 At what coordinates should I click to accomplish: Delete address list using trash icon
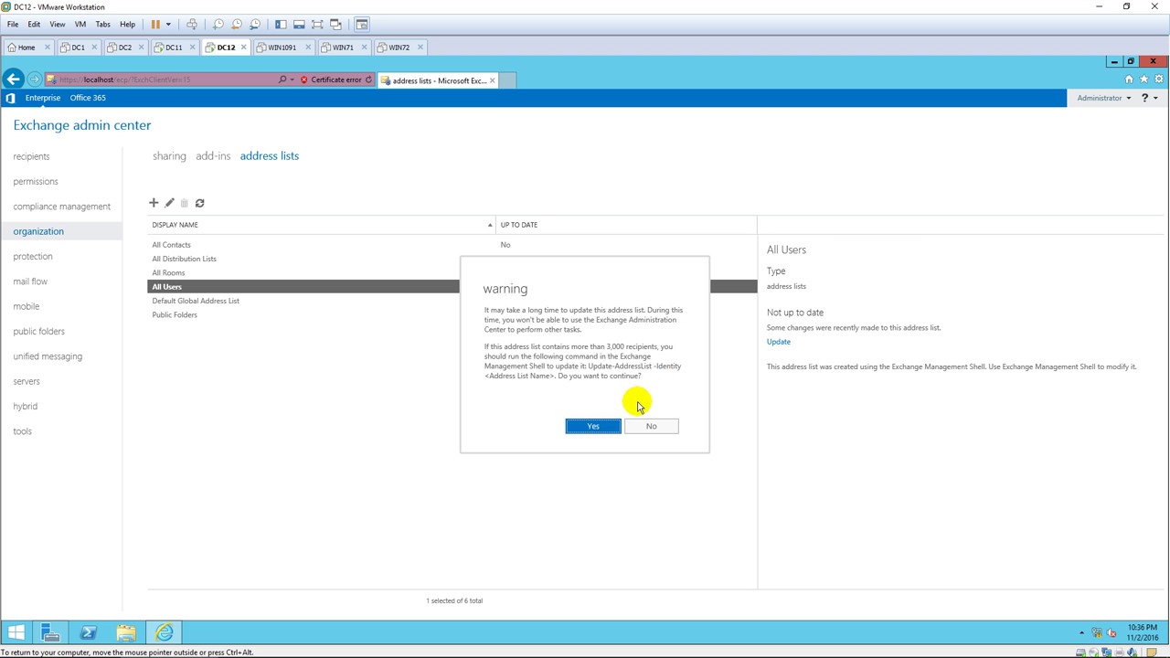(184, 203)
